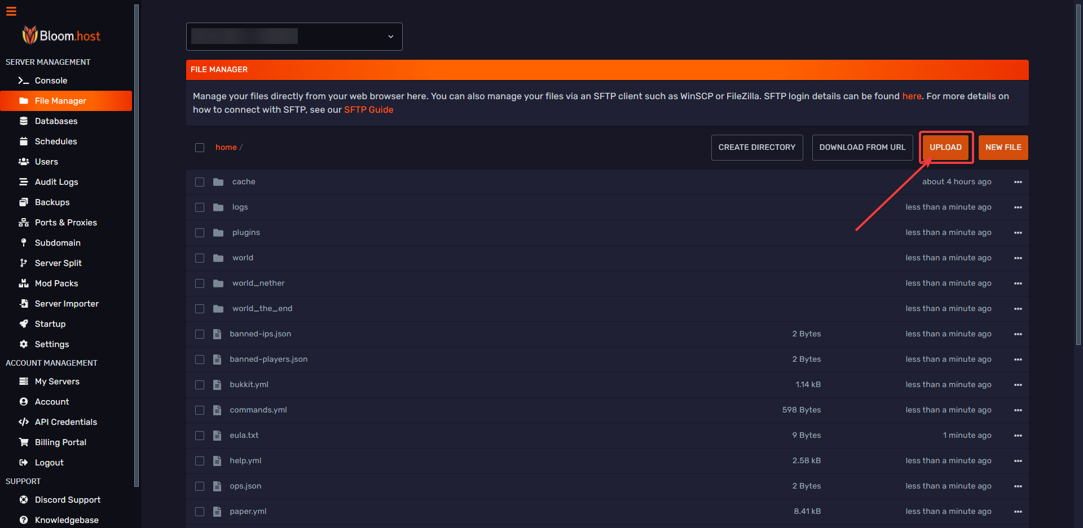Viewport: 1083px width, 528px height.
Task: Click the Schedules calendar icon
Action: tap(23, 141)
